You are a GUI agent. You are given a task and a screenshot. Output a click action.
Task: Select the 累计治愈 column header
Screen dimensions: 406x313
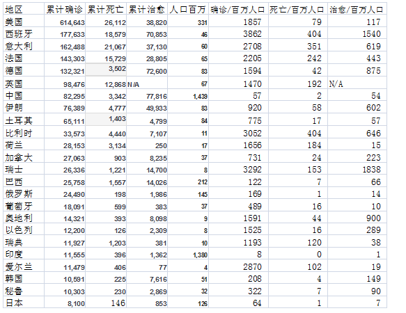[147, 9]
